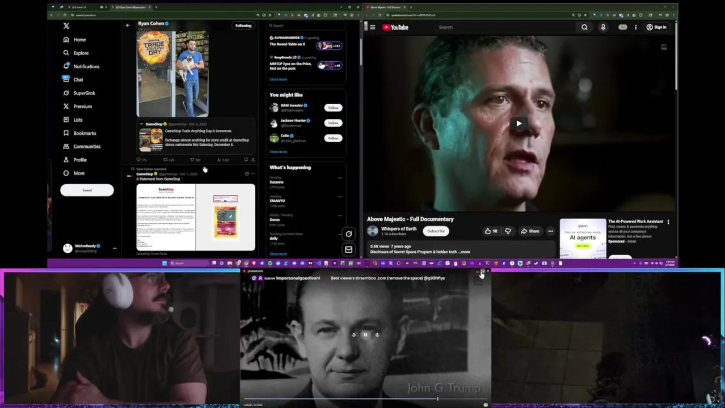Share the Trade Anything Day post
The height and width of the screenshot is (408, 725).
(x=252, y=160)
